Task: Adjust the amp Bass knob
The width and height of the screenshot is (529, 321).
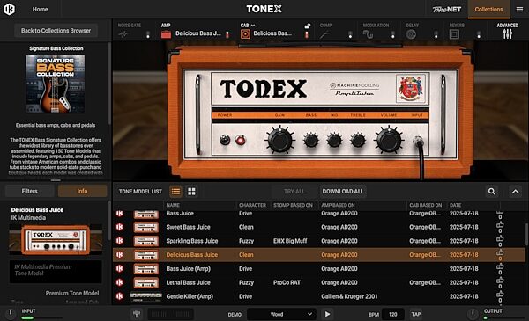Action: click(x=311, y=140)
